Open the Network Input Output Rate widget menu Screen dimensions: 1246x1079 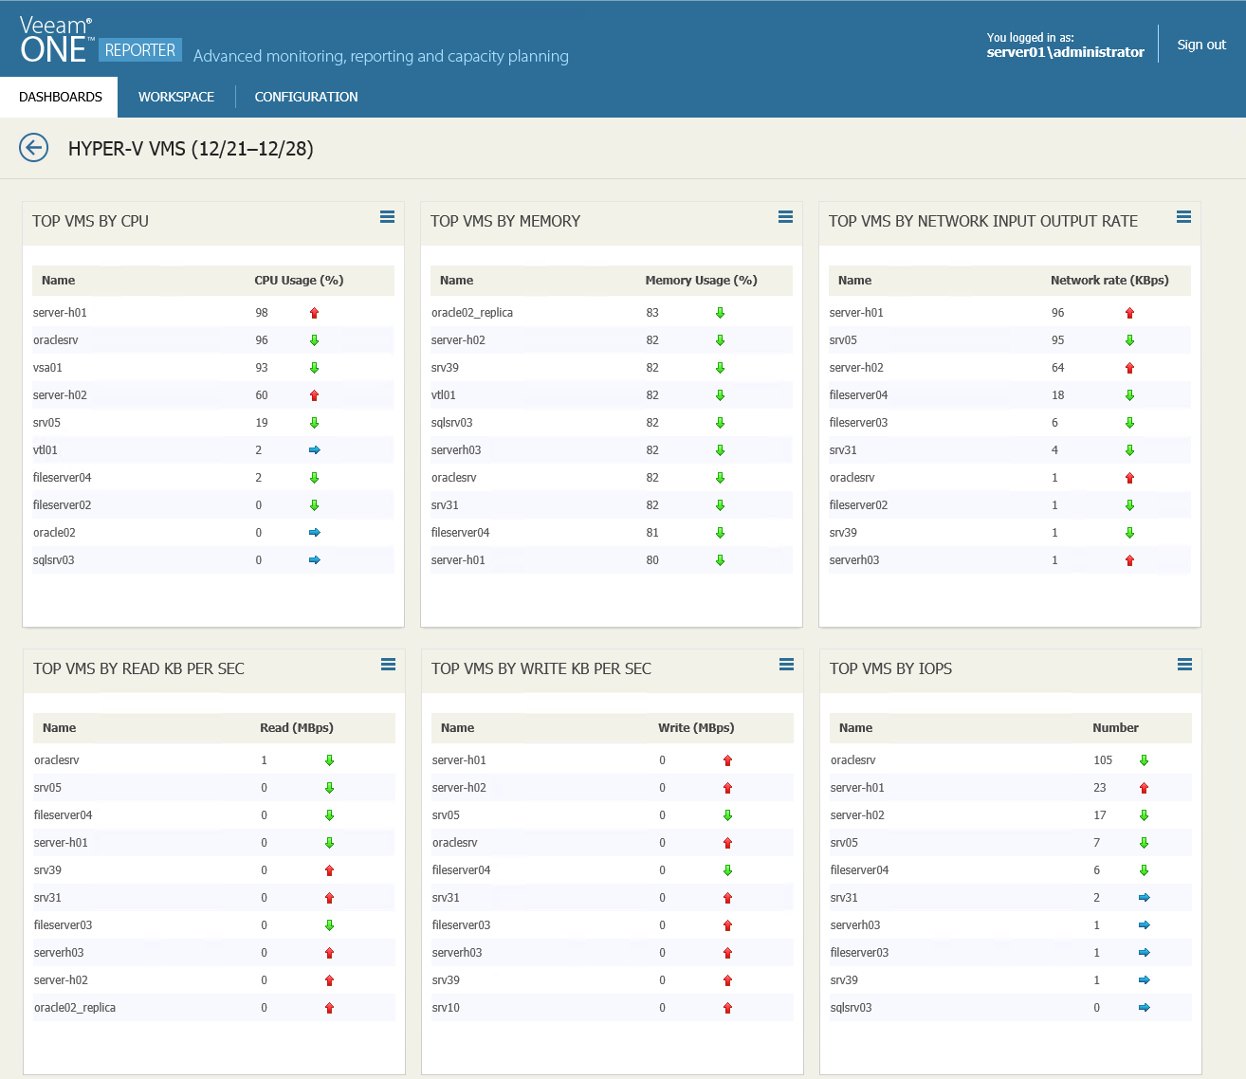tap(1183, 217)
